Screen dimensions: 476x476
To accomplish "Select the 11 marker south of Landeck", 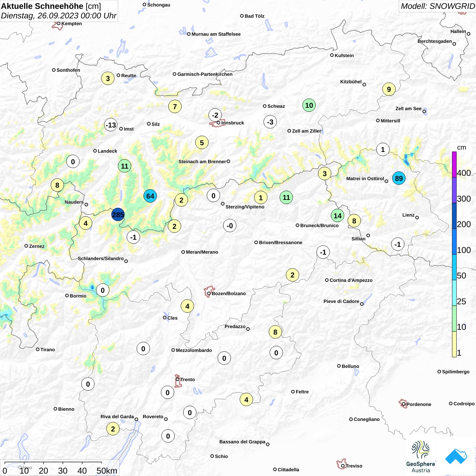I will (x=124, y=166).
